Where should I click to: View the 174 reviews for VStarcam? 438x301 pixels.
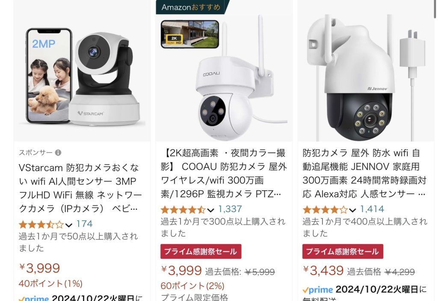(x=84, y=224)
